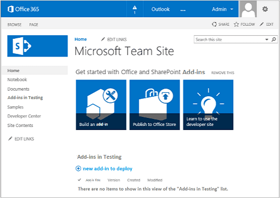
Task: Expand the Admin dropdown menu
Action: pyautogui.click(x=222, y=9)
